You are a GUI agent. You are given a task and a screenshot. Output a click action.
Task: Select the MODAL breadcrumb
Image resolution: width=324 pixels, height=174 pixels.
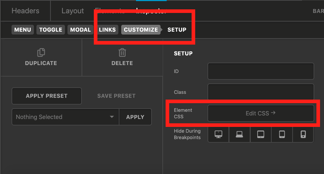80,29
